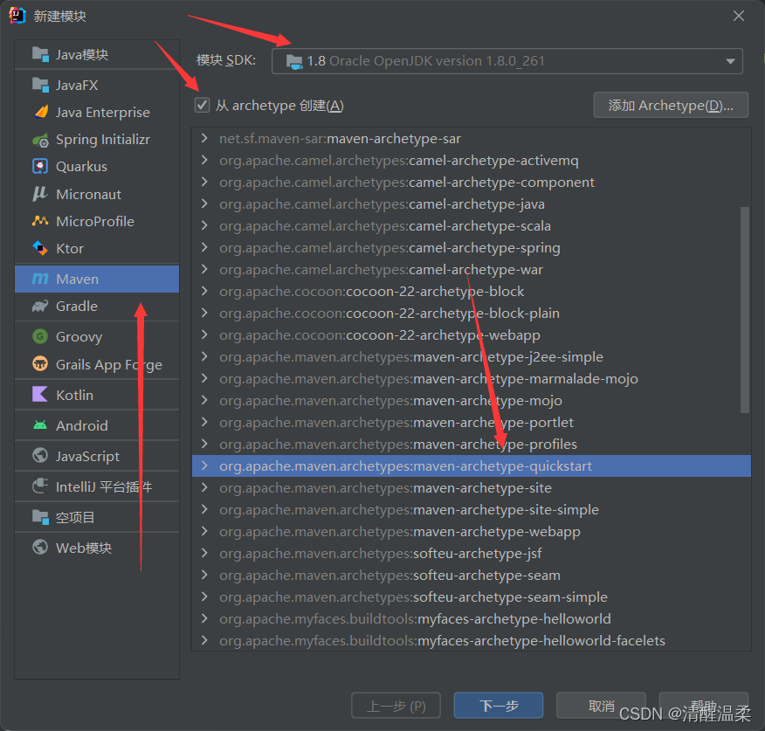Close the 新建模块 dialog
The width and height of the screenshot is (765, 731).
[738, 16]
